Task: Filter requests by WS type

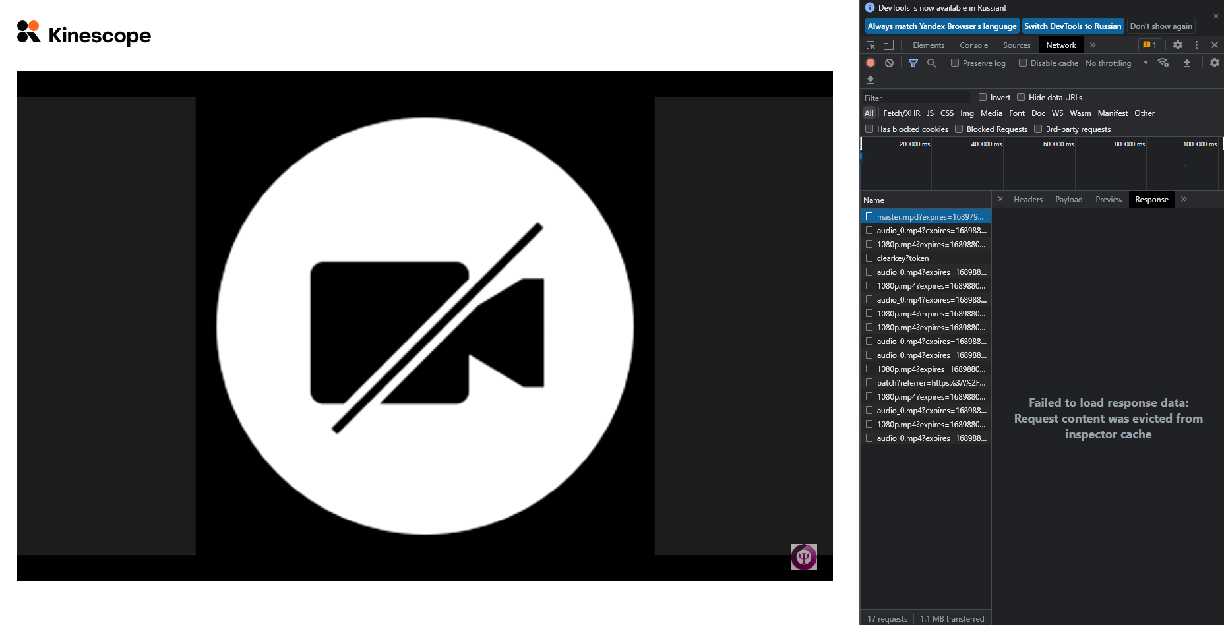Action: 1058,113
